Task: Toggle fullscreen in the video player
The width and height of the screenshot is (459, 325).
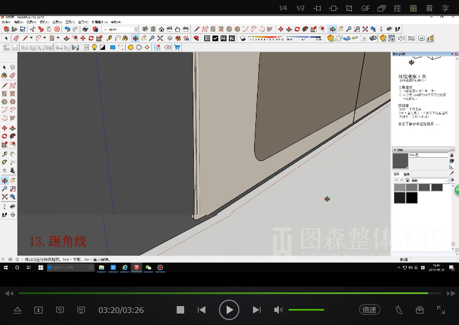Action: coord(441,310)
